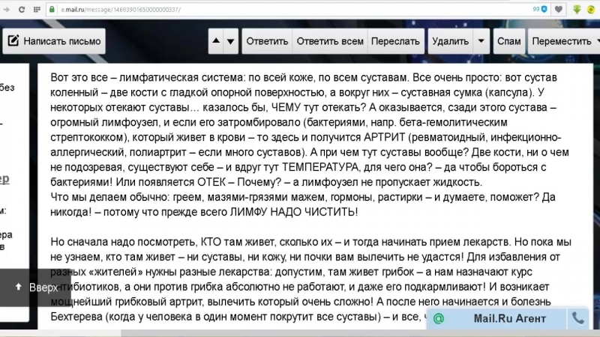The height and width of the screenshot is (337, 600).
Task: Click the Ответить reply button
Action: [267, 41]
